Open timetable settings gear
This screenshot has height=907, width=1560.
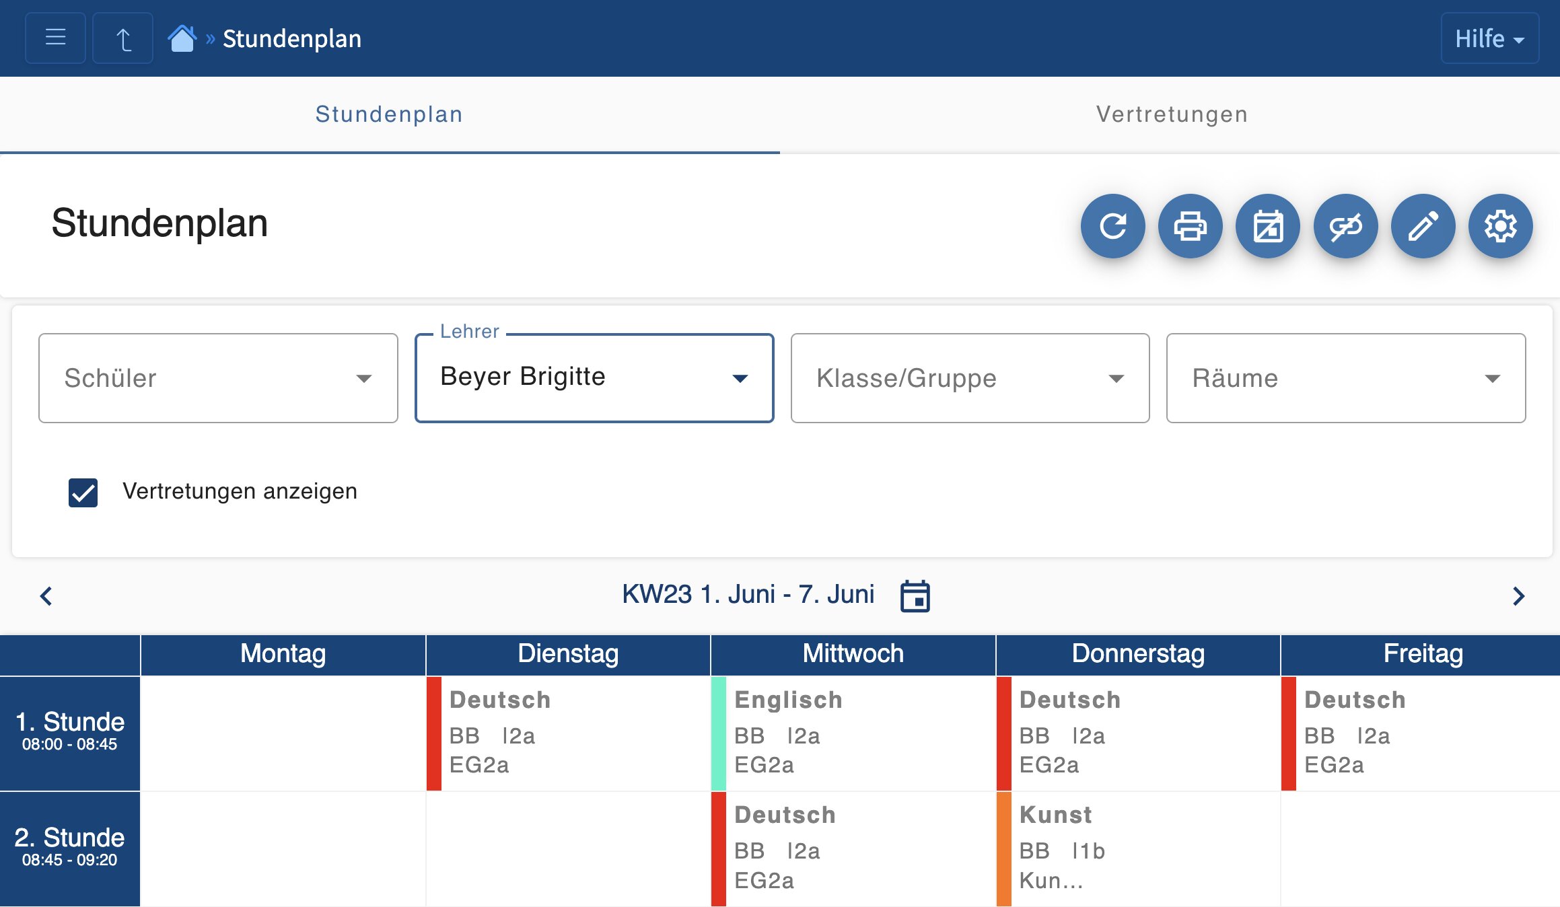click(1500, 226)
